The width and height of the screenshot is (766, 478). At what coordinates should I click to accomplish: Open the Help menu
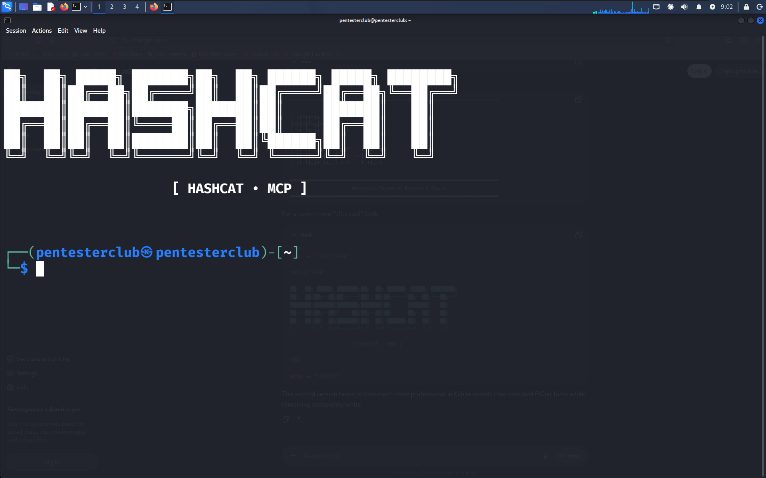pos(99,31)
